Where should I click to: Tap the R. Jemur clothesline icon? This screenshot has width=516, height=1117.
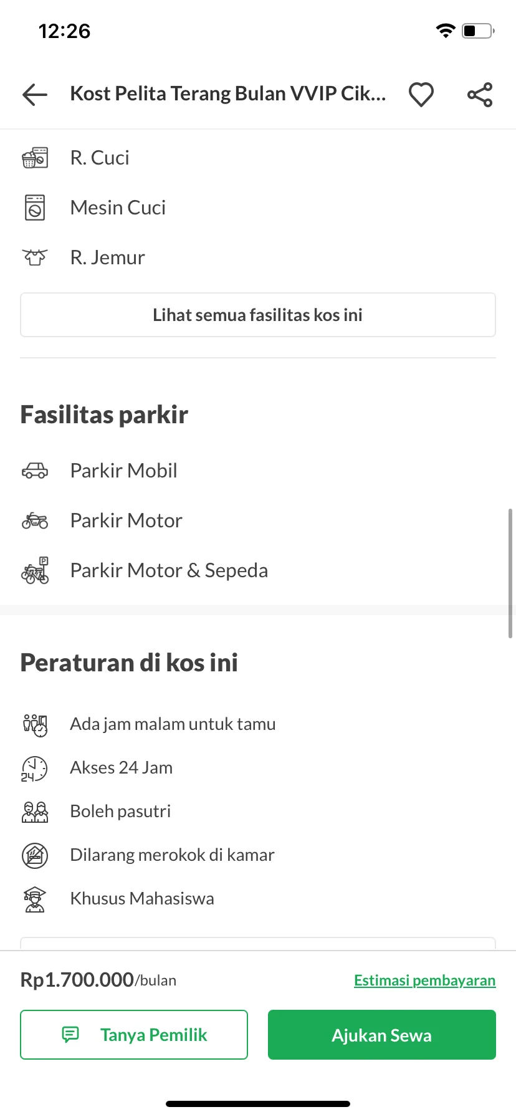click(35, 257)
